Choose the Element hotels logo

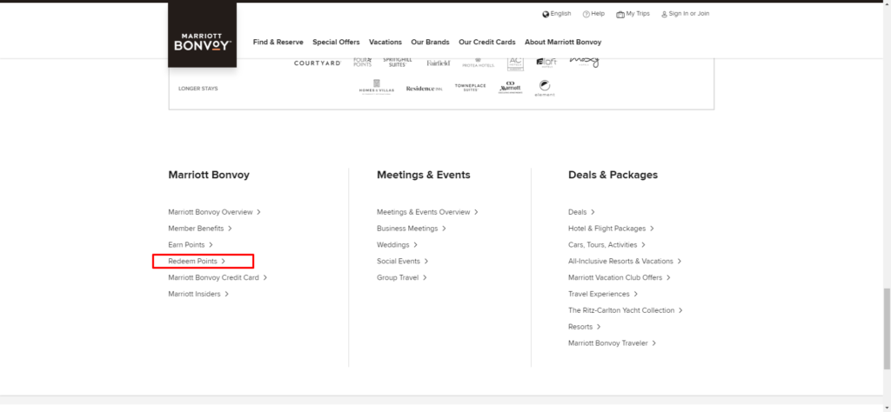point(545,87)
